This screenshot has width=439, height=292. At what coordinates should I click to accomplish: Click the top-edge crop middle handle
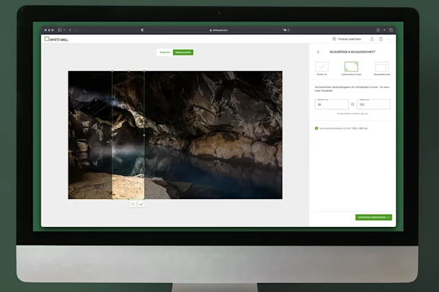128,71
